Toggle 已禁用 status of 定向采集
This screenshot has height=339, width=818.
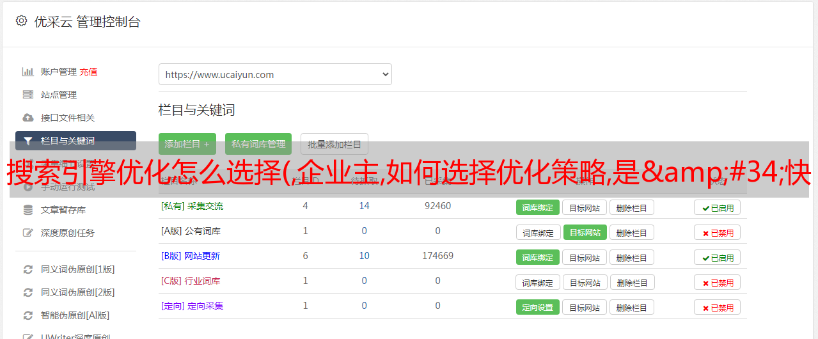click(718, 307)
